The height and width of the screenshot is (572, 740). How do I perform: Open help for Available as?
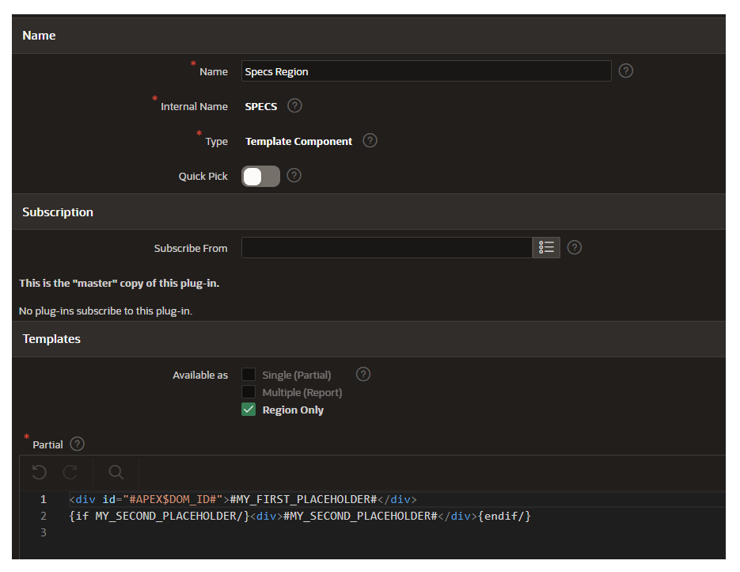363,375
